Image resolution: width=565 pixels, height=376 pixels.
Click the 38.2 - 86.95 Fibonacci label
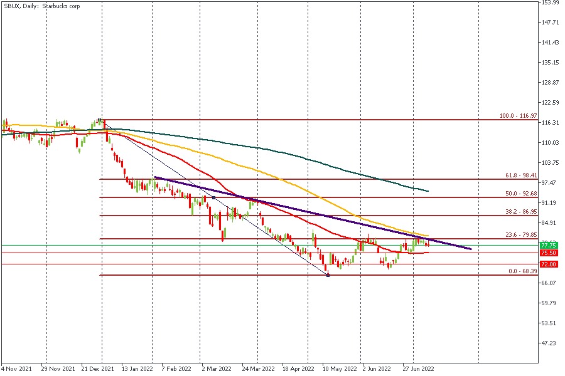520,212
